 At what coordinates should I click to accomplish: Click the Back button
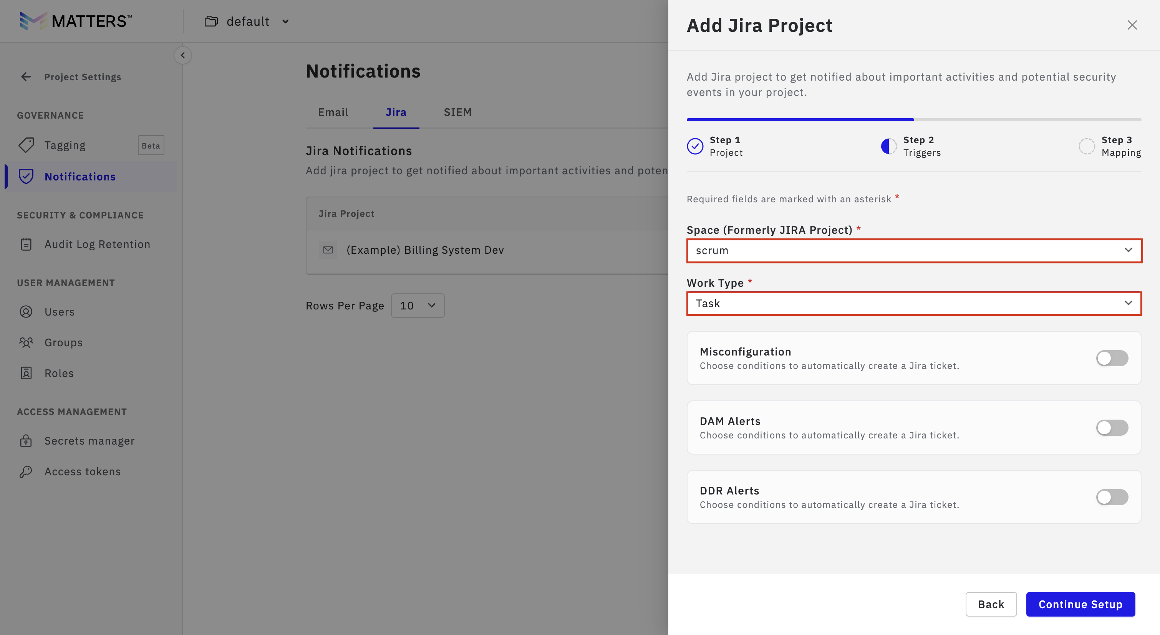(x=991, y=604)
